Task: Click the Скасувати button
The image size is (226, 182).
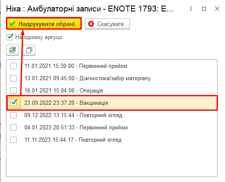Action: pyautogui.click(x=107, y=24)
